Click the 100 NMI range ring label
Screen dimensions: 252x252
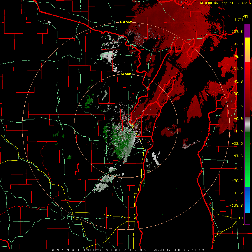[x=126, y=22]
